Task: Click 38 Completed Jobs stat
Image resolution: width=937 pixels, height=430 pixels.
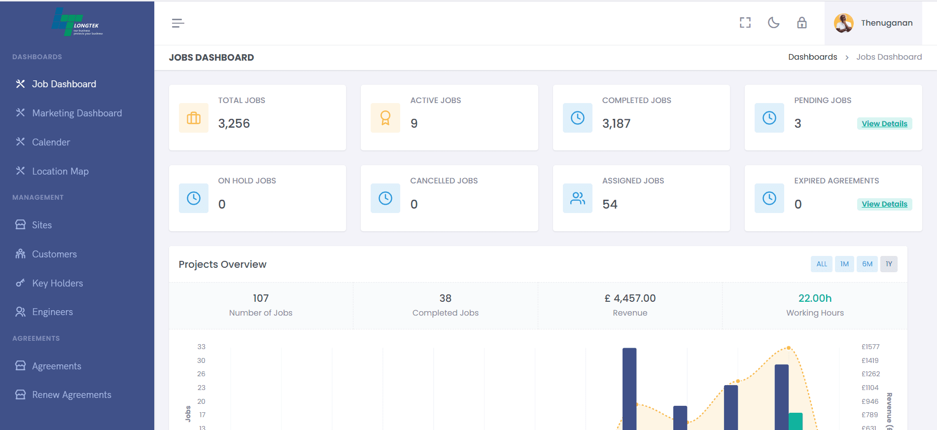Action: coord(446,305)
